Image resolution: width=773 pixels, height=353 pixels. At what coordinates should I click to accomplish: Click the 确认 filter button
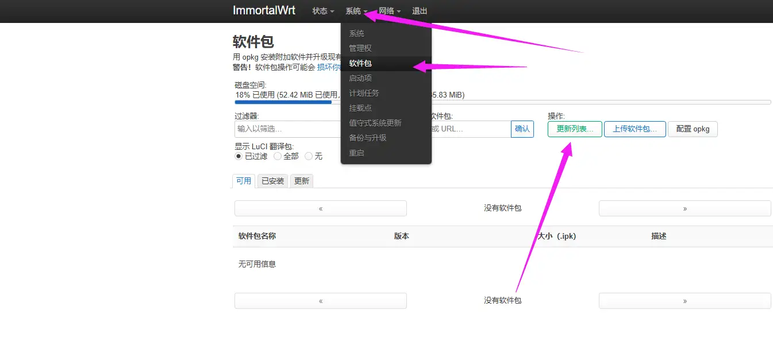pyautogui.click(x=522, y=129)
